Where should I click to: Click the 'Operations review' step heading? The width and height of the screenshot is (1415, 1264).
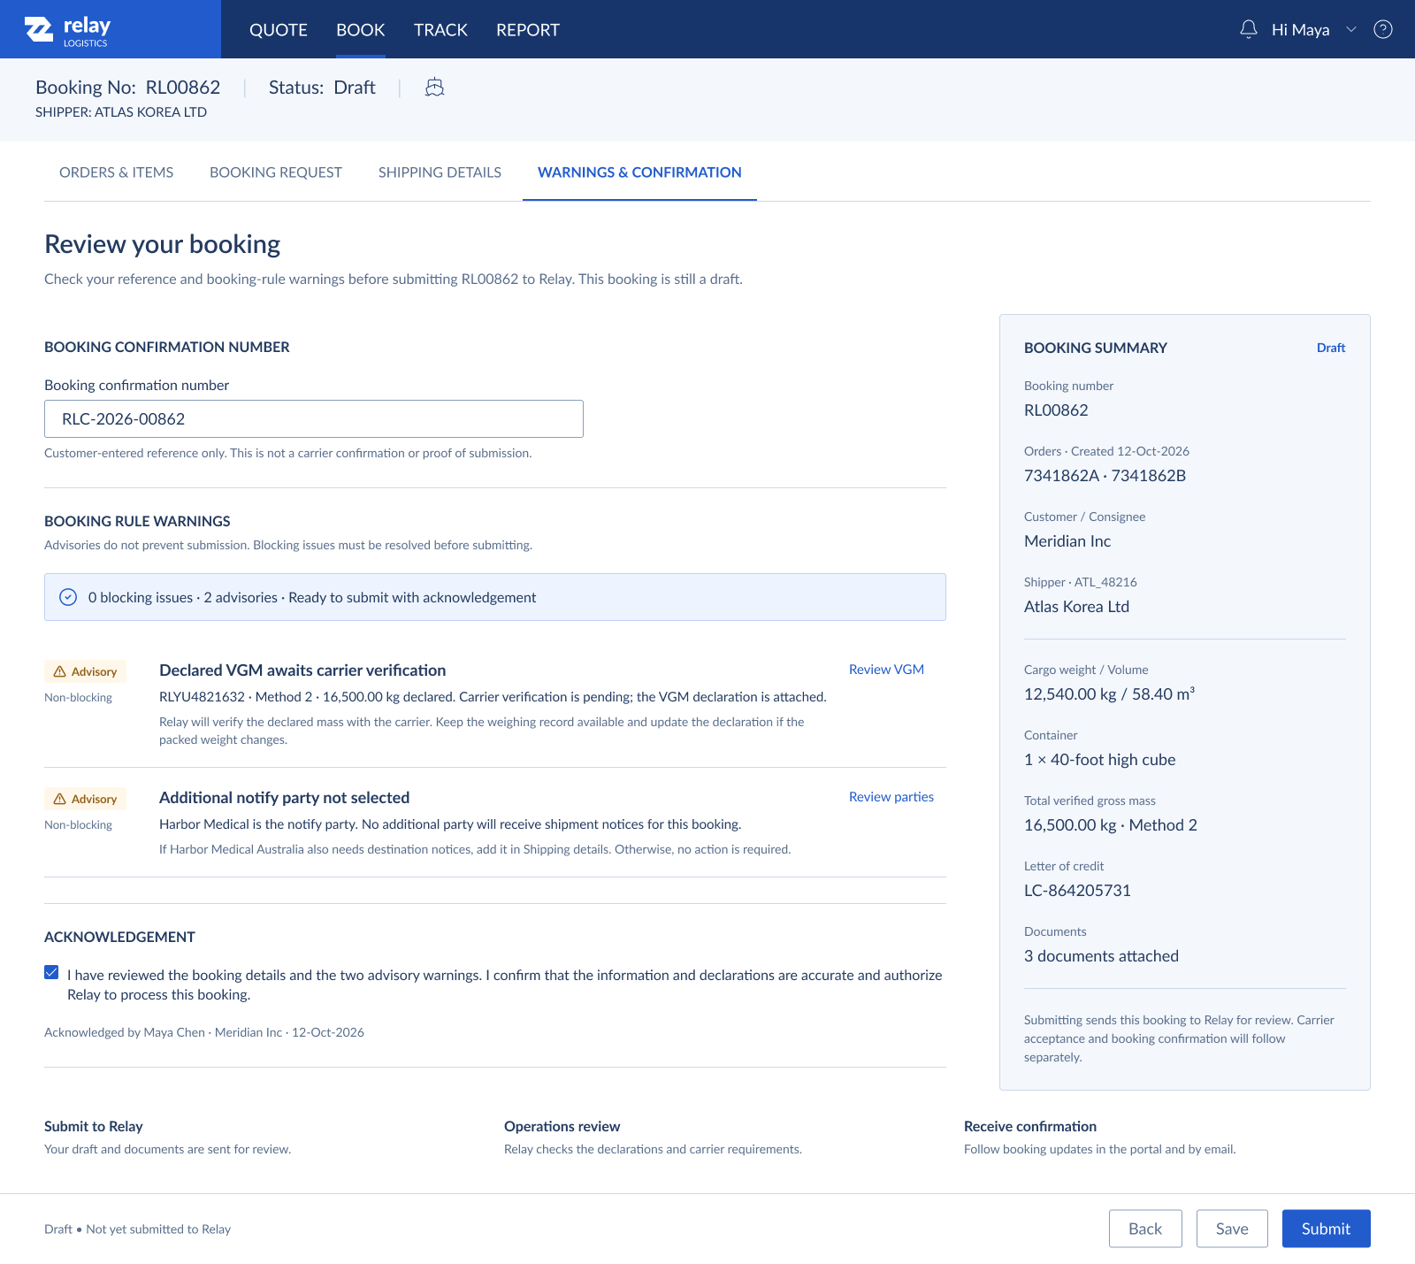click(x=562, y=1126)
